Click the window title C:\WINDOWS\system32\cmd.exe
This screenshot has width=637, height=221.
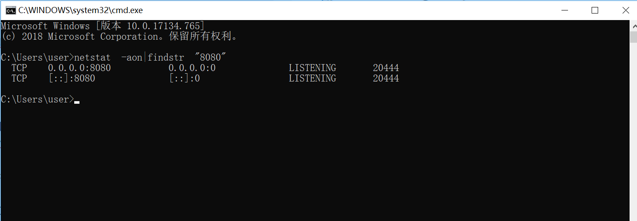[80, 10]
